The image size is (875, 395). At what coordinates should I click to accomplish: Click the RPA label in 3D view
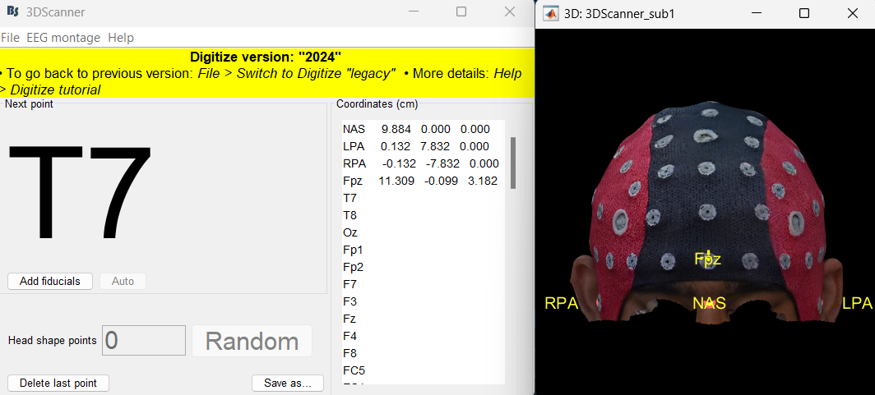click(561, 303)
